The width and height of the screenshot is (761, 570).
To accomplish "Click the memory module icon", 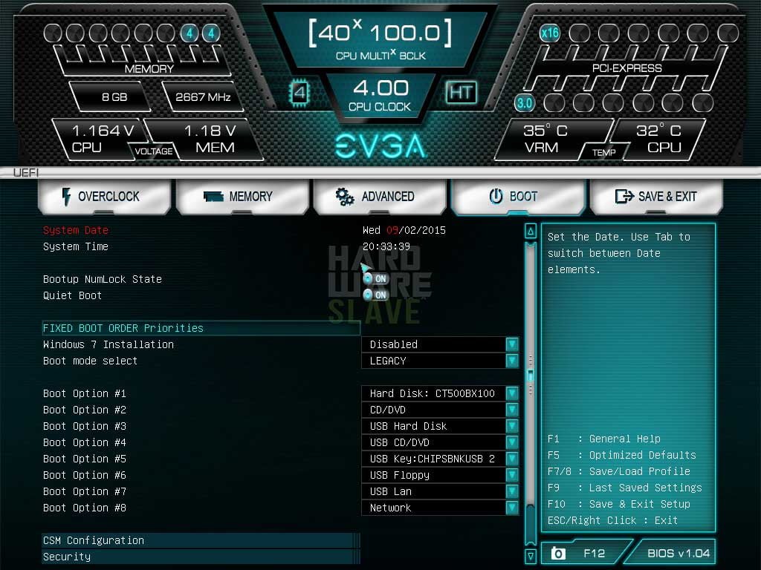I will pyautogui.click(x=213, y=197).
